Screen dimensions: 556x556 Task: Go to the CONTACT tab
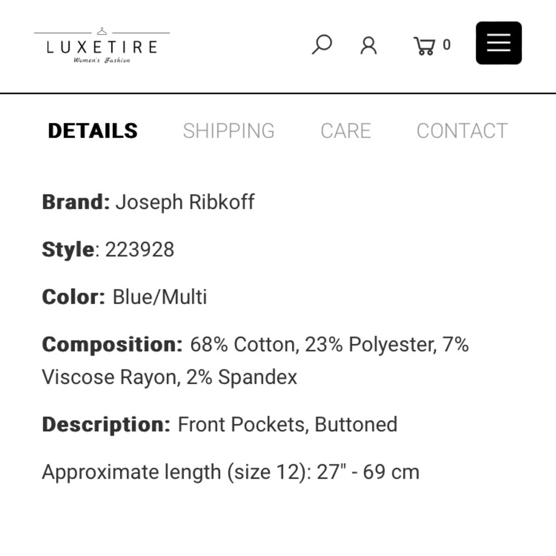[461, 131]
